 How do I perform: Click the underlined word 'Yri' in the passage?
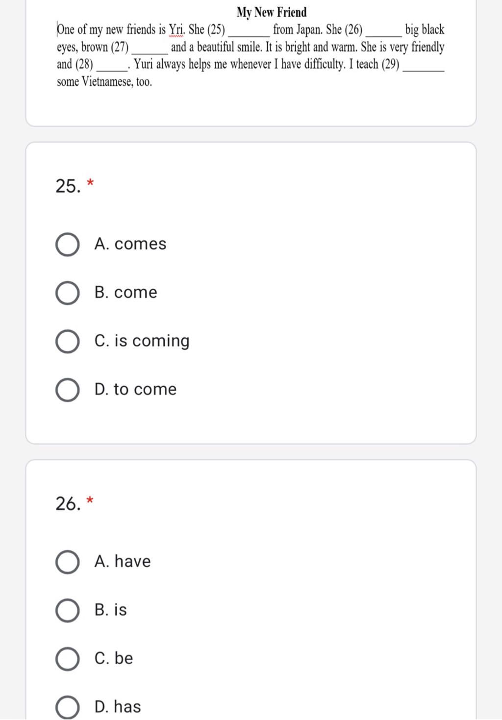(176, 30)
